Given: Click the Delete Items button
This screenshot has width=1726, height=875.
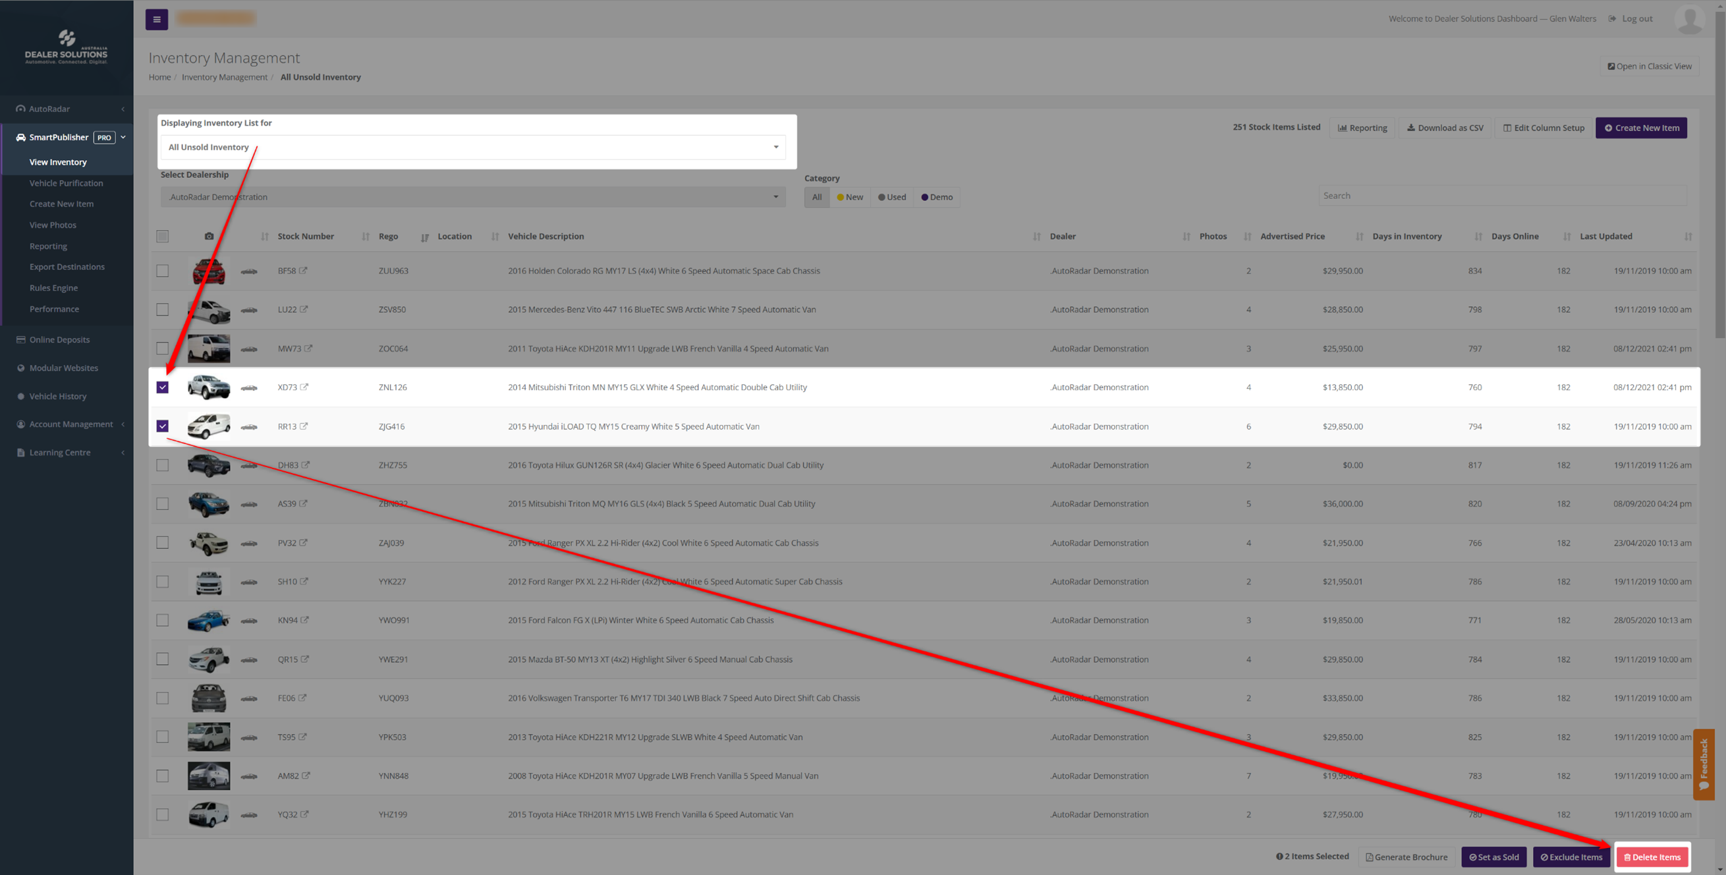Looking at the screenshot, I should 1652,857.
